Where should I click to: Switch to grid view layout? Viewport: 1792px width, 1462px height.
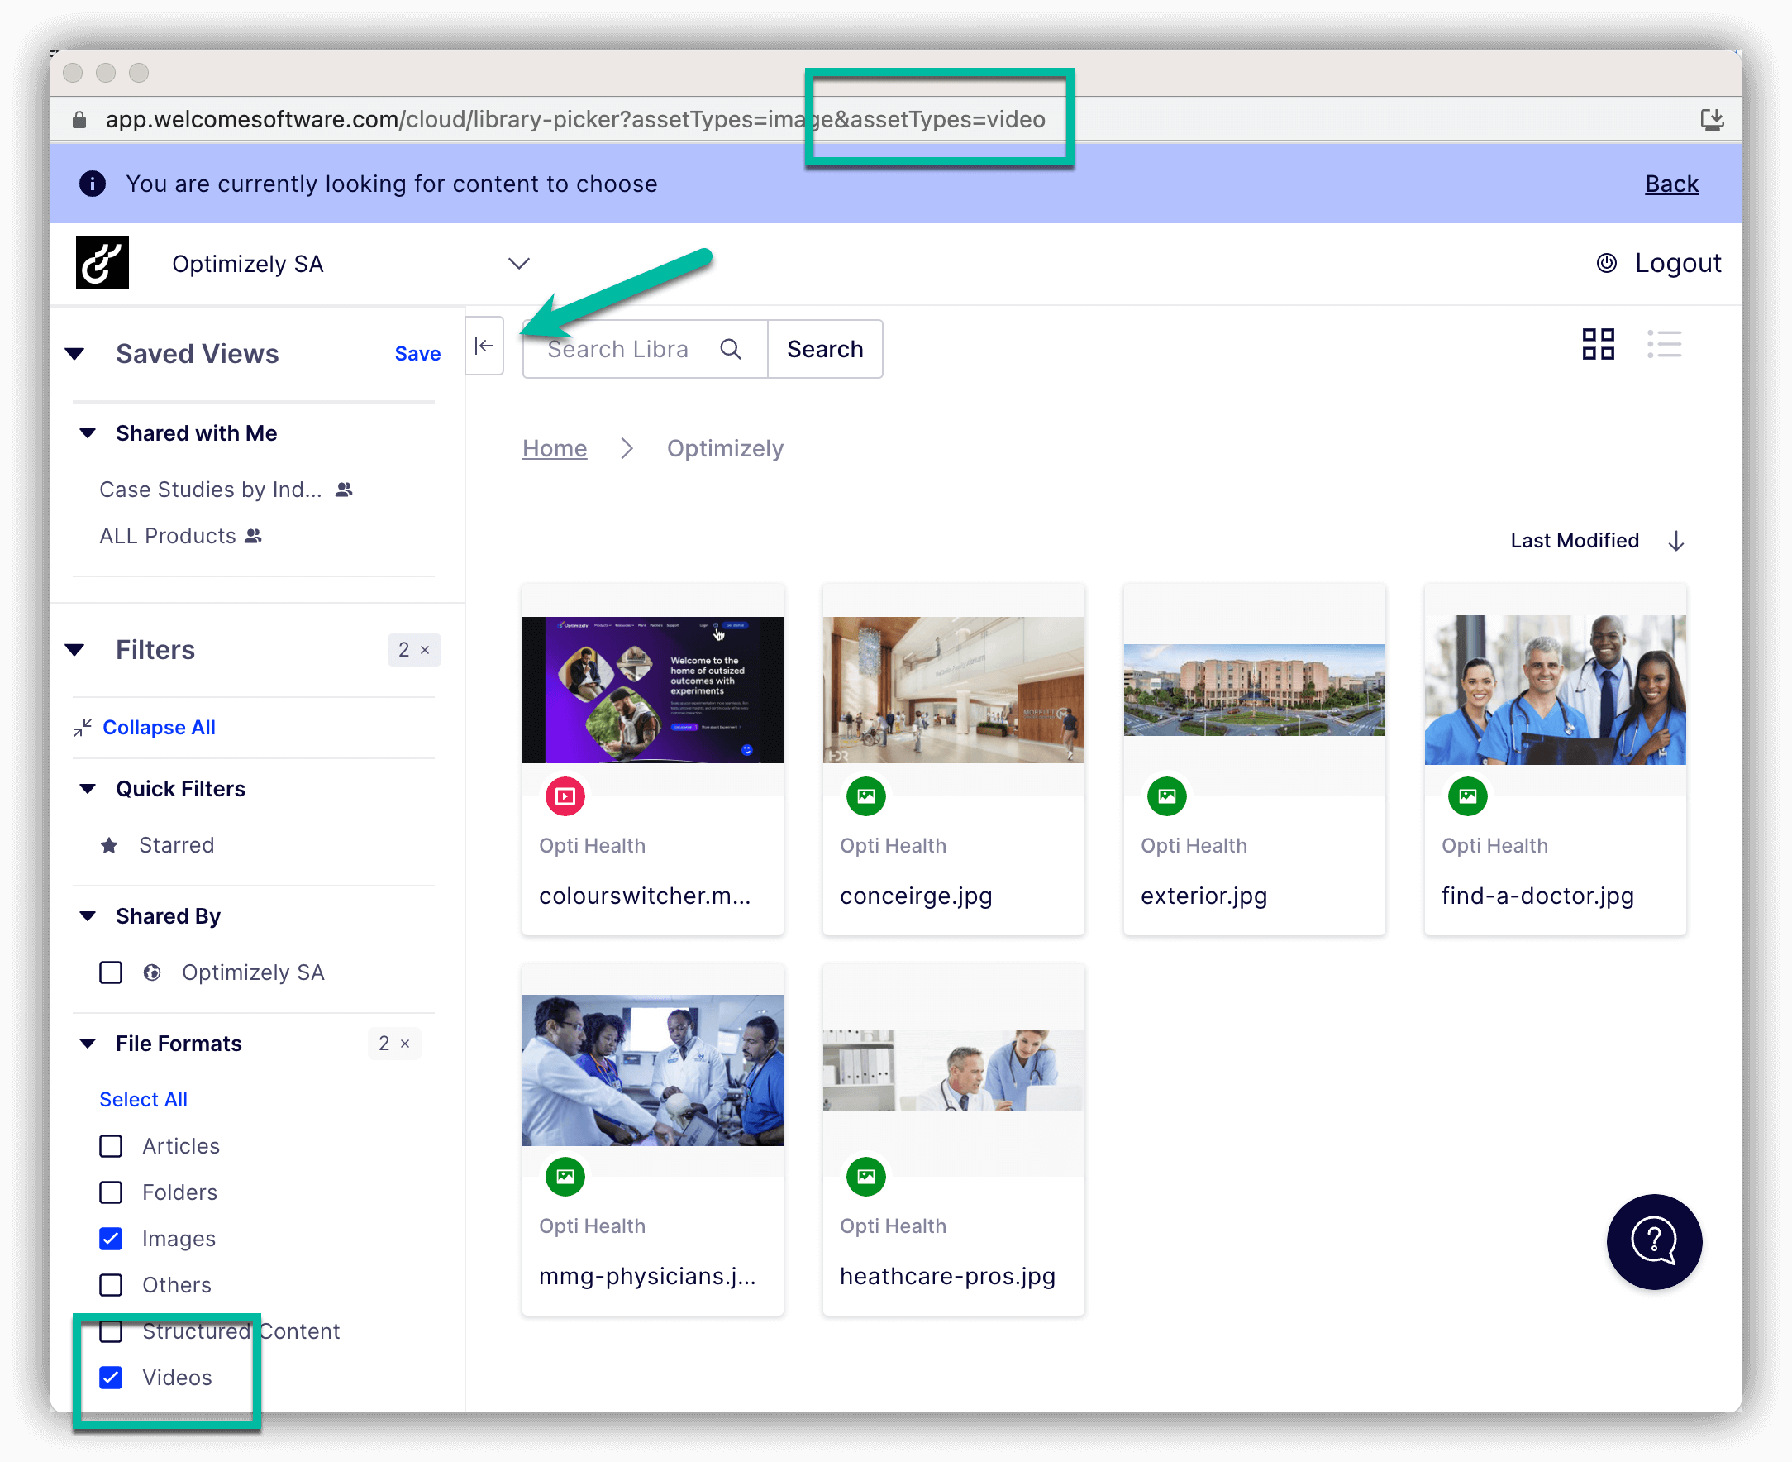point(1598,345)
